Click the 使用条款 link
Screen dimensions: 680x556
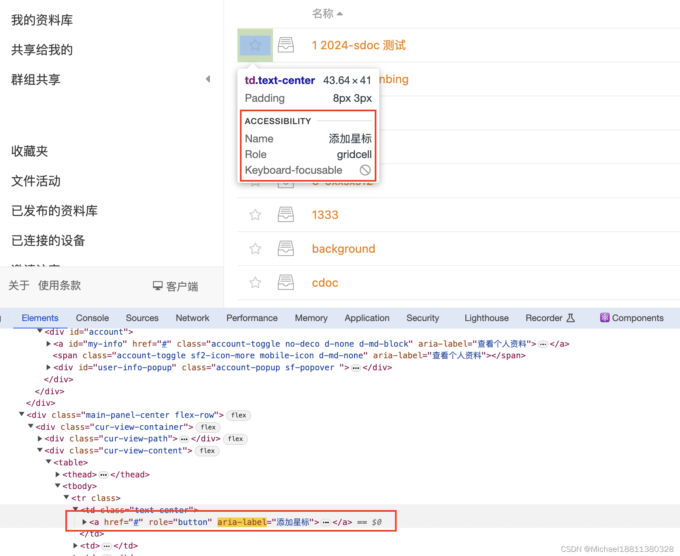59,285
